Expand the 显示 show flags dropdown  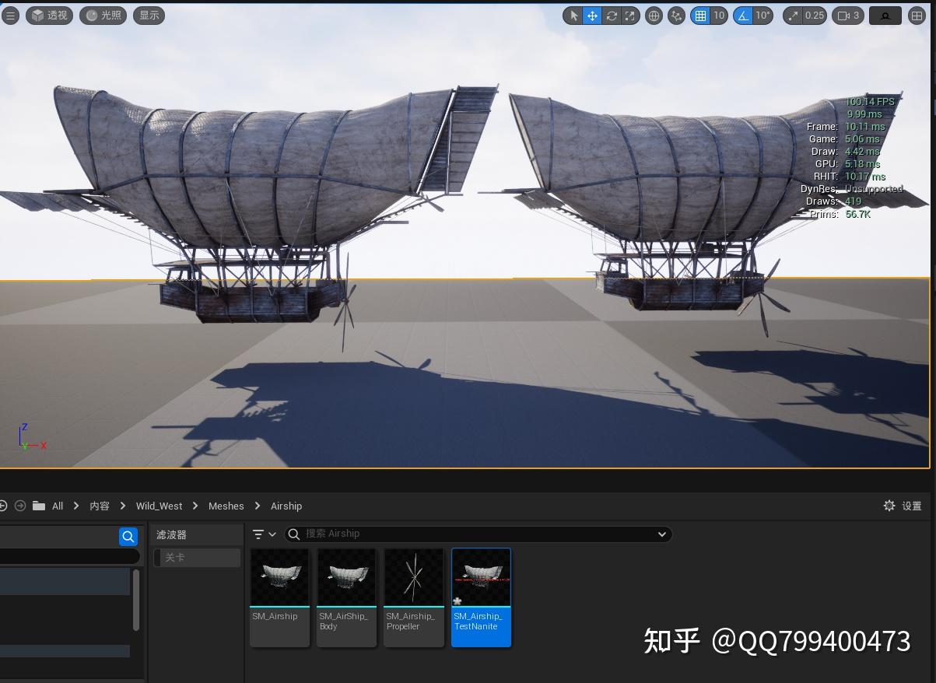tap(149, 15)
